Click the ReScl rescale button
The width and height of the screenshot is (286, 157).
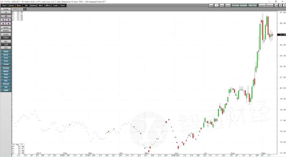point(6,27)
